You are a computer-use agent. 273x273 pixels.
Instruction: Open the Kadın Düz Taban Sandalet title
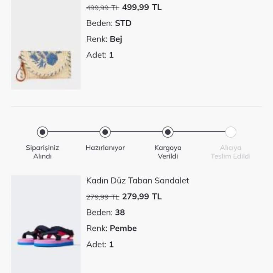point(138,181)
